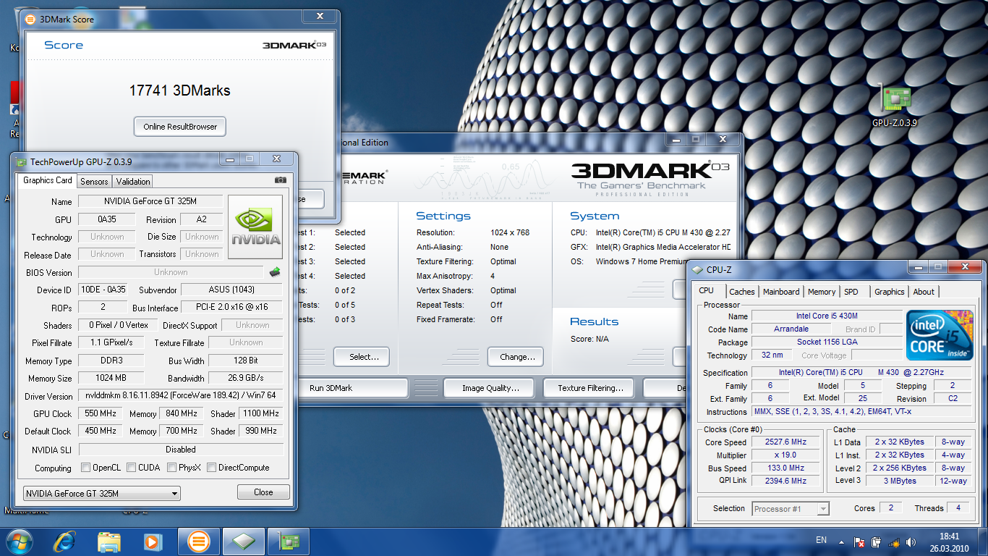Click the GPU Clock value 550 MHz
The image size is (988, 556).
(101, 413)
